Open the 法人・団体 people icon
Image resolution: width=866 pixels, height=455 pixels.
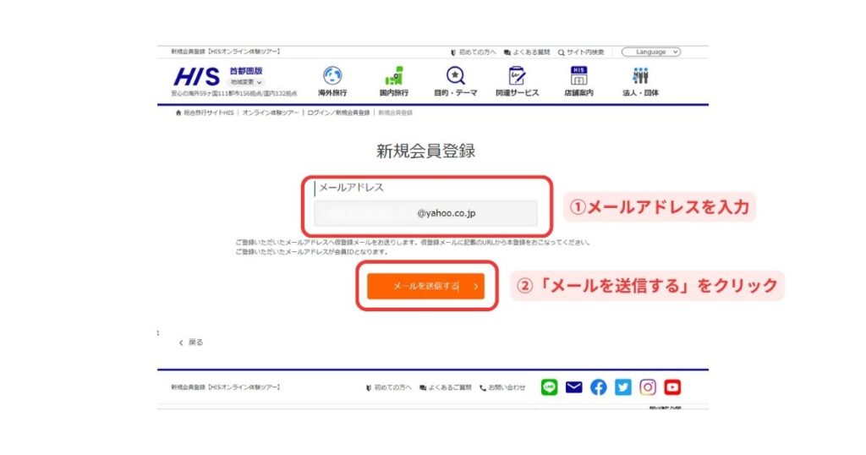click(641, 75)
